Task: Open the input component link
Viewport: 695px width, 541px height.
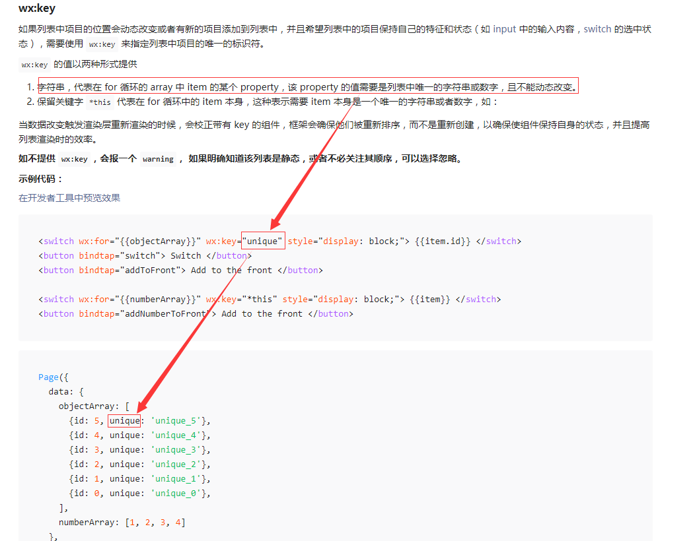Action: coord(505,29)
